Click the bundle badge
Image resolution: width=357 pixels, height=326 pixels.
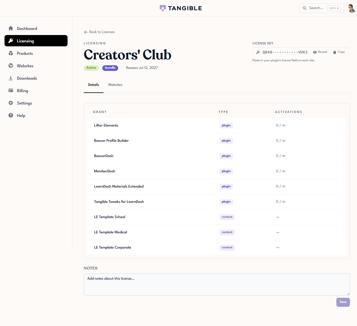click(110, 68)
